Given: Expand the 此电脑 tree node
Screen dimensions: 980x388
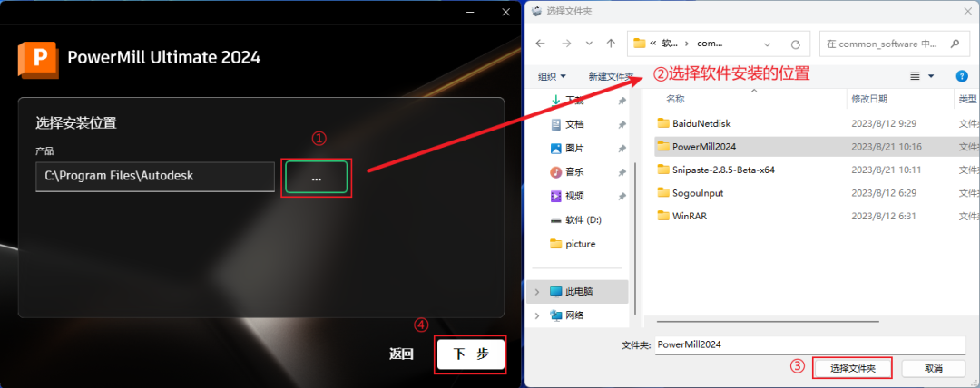Looking at the screenshot, I should (x=537, y=292).
